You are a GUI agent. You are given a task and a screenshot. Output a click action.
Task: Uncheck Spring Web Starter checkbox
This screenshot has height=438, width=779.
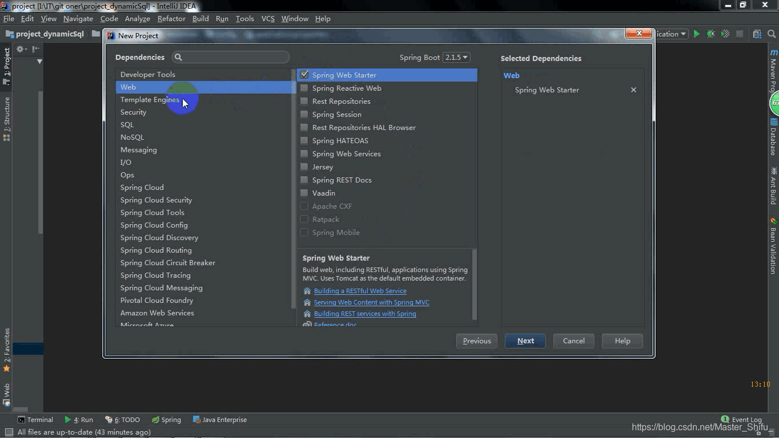click(x=305, y=75)
